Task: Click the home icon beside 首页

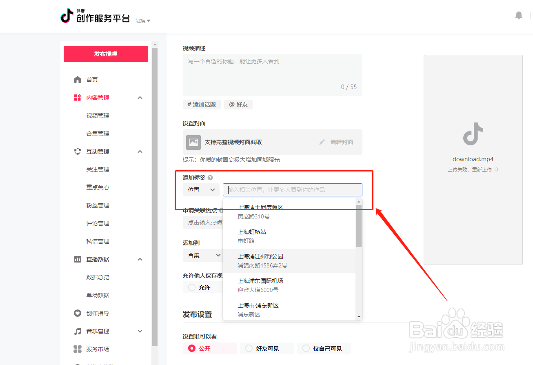Action: [78, 80]
